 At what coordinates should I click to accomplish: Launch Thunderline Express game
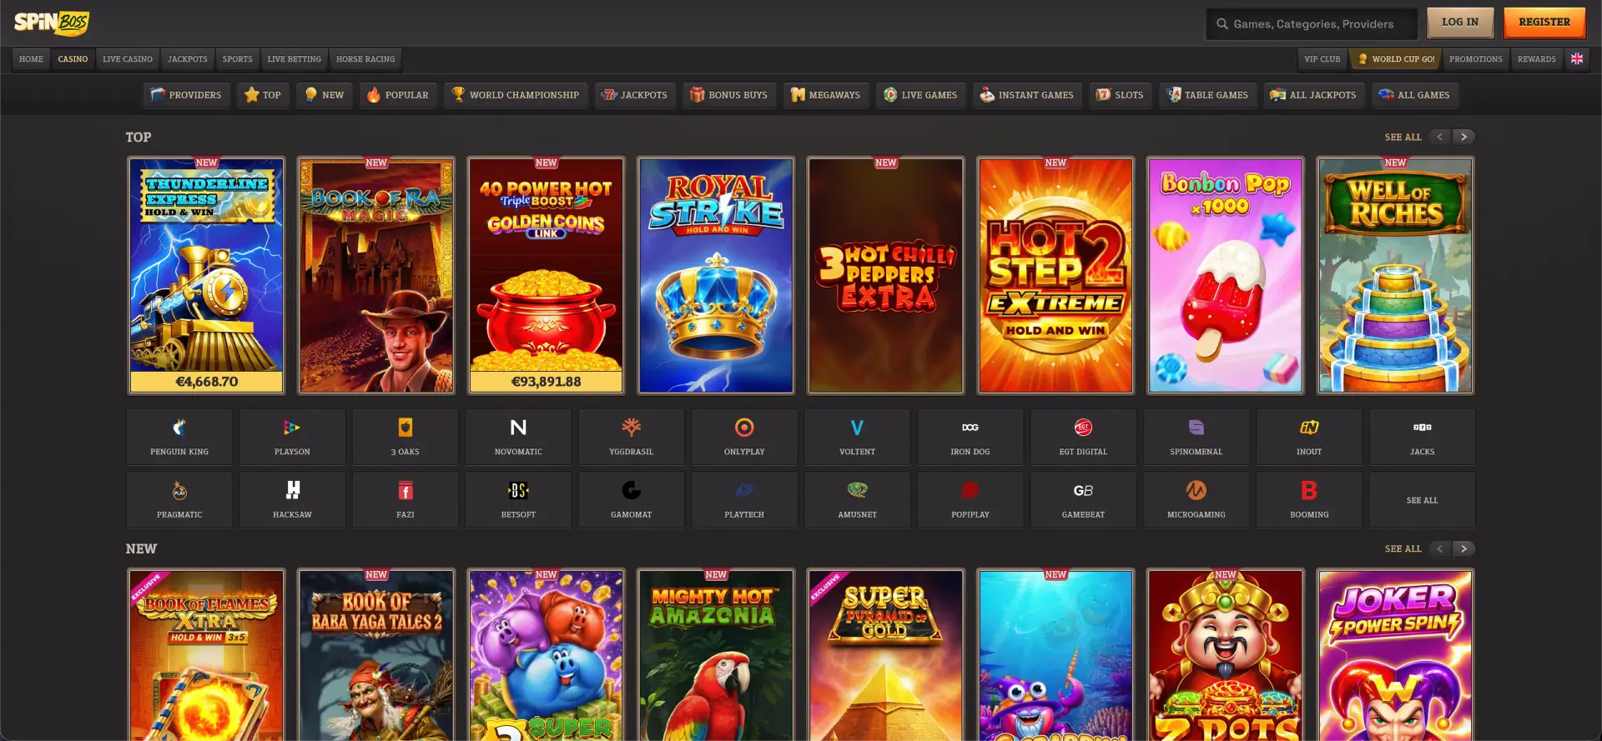tap(206, 275)
